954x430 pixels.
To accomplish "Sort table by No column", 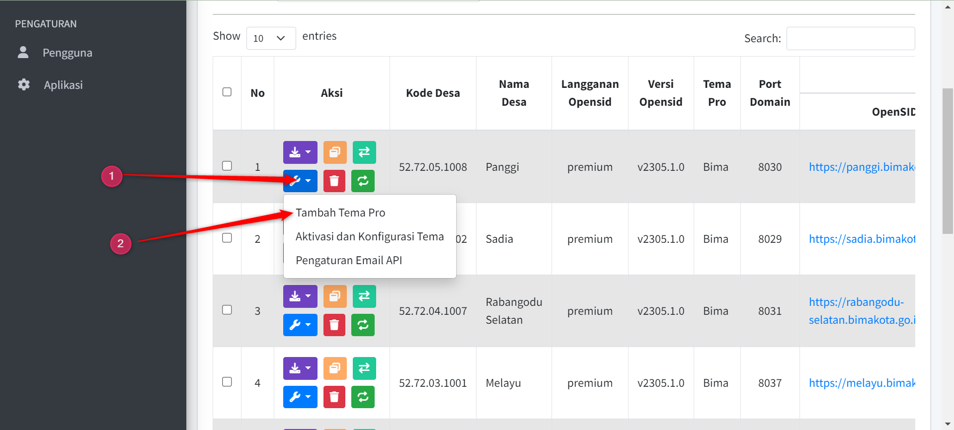I will coord(257,93).
